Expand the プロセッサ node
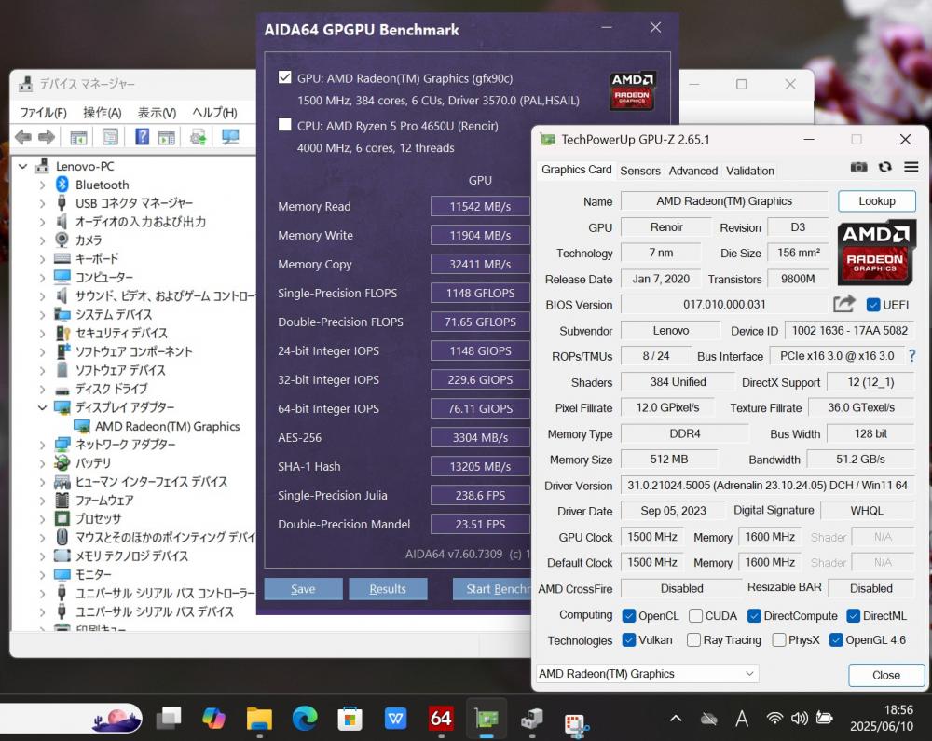 tap(42, 519)
